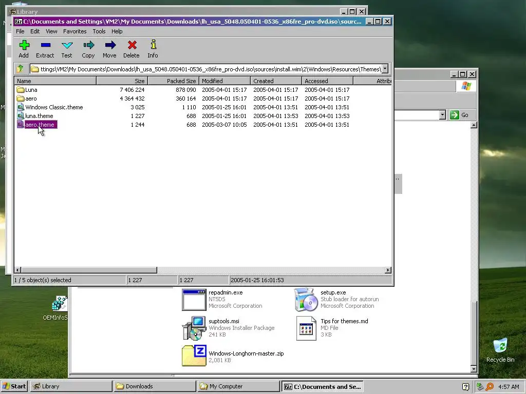The image size is (526, 394).
Task: Click the created date for luna.theme 13:53
Action: pos(275,116)
